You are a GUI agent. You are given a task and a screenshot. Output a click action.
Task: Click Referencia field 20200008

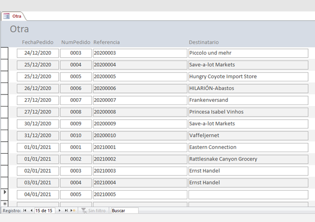[x=140, y=112]
